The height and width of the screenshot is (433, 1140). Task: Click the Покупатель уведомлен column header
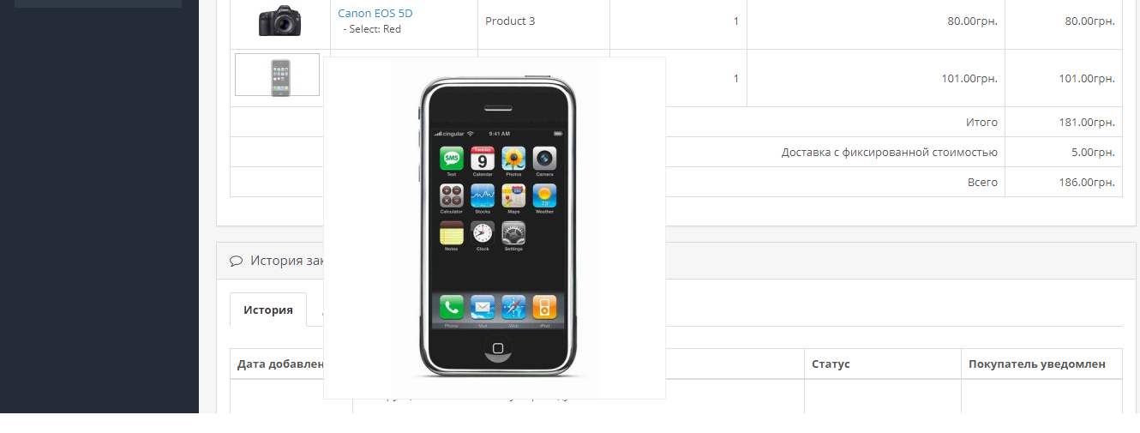(x=1037, y=364)
